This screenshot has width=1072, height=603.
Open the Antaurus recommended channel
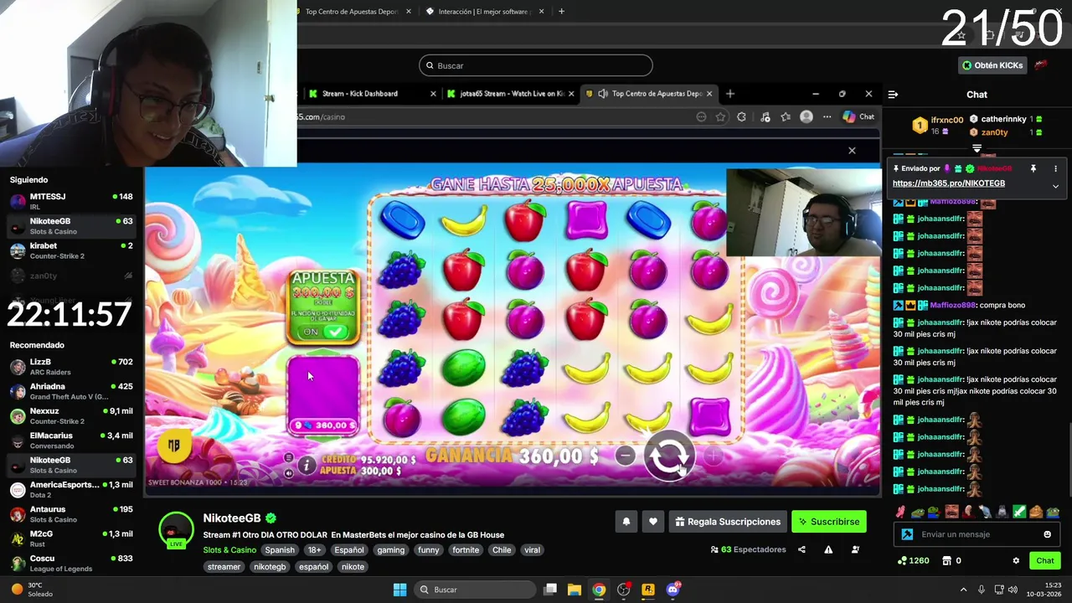pyautogui.click(x=71, y=513)
